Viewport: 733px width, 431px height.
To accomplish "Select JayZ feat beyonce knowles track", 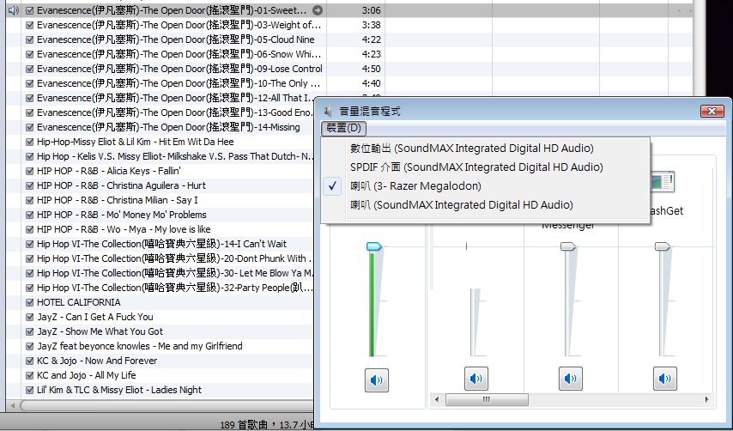I will coord(140,346).
